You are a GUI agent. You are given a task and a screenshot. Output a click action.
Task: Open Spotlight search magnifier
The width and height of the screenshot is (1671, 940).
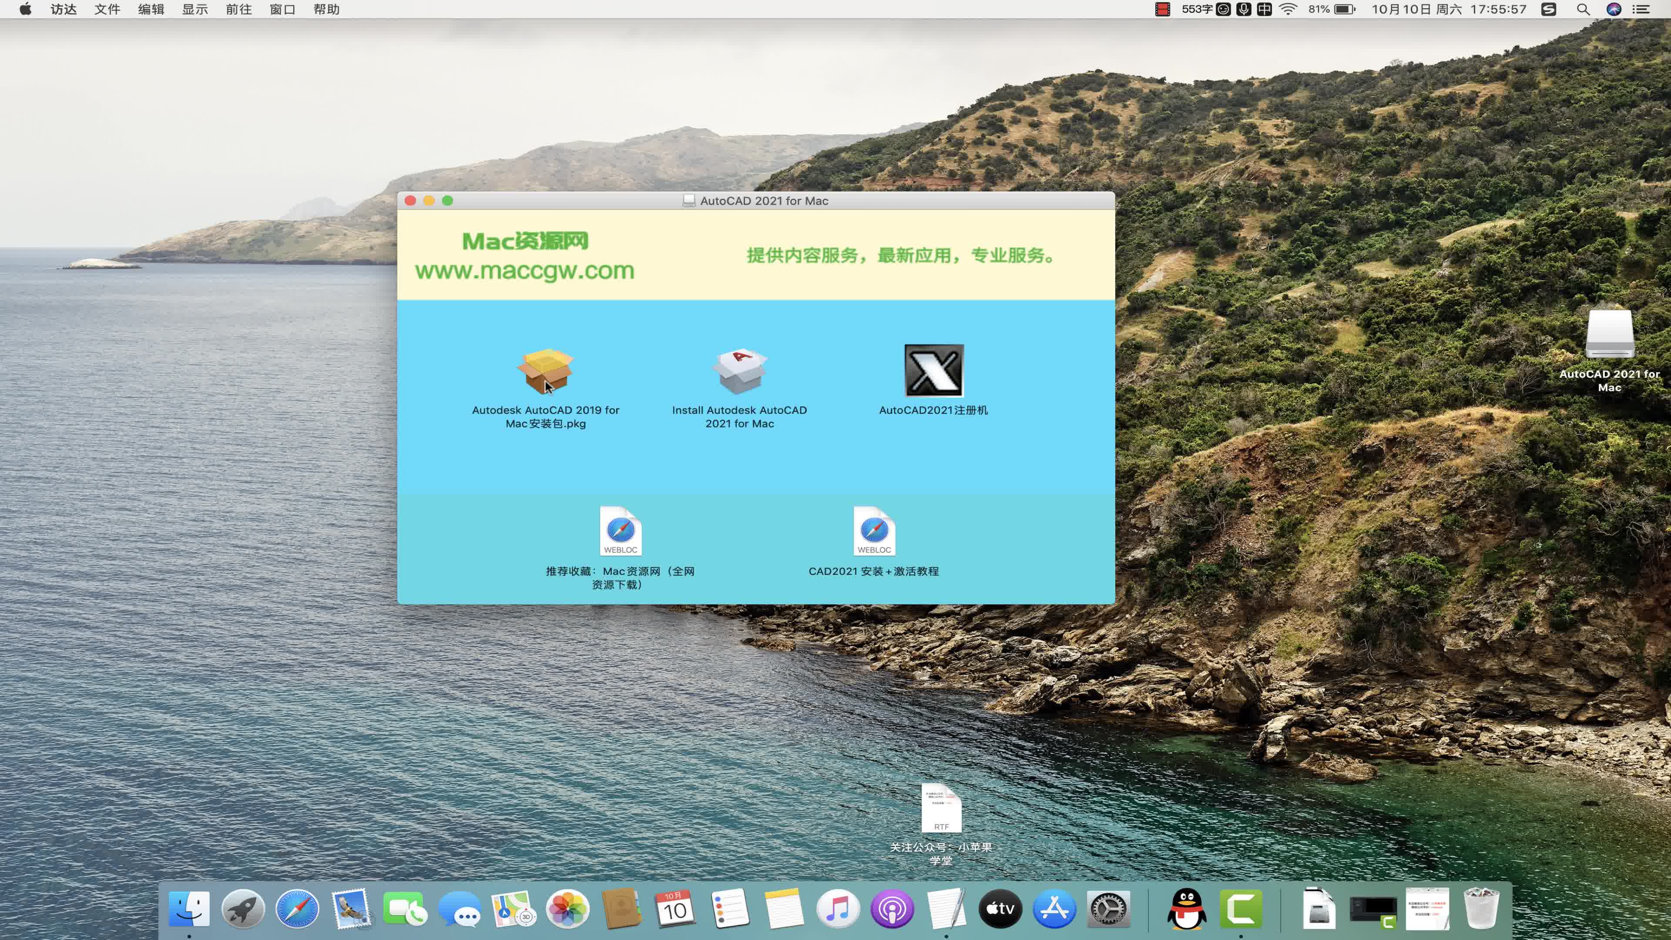(x=1583, y=9)
